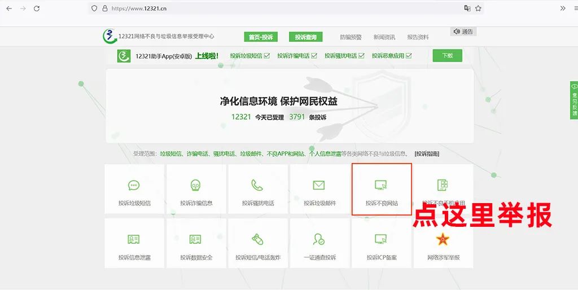Open the shield tracking protection icon
This screenshot has height=290, width=578.
click(x=94, y=8)
